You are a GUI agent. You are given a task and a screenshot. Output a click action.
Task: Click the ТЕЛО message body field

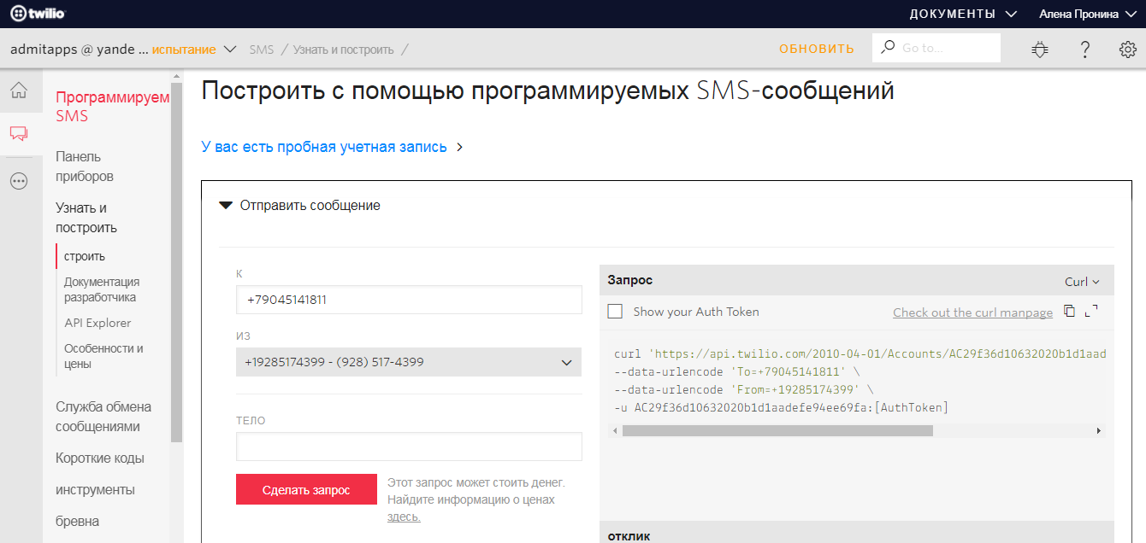tap(408, 446)
